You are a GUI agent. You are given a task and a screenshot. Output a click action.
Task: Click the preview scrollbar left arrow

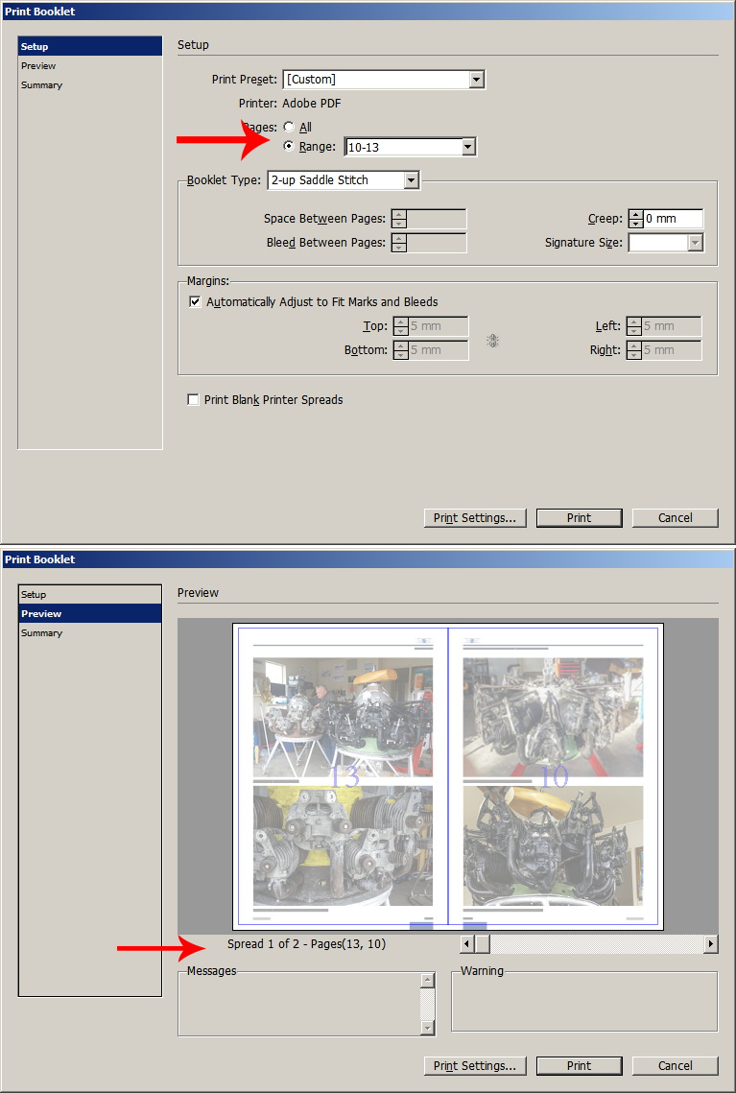pyautogui.click(x=466, y=944)
